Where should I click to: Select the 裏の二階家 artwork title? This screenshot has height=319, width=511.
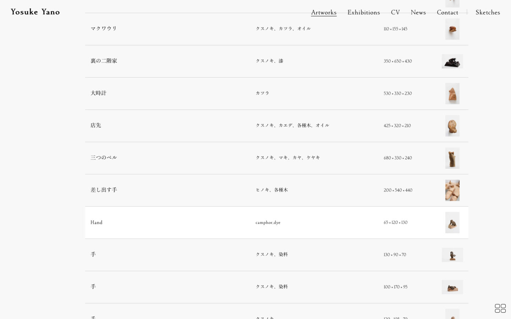point(104,61)
